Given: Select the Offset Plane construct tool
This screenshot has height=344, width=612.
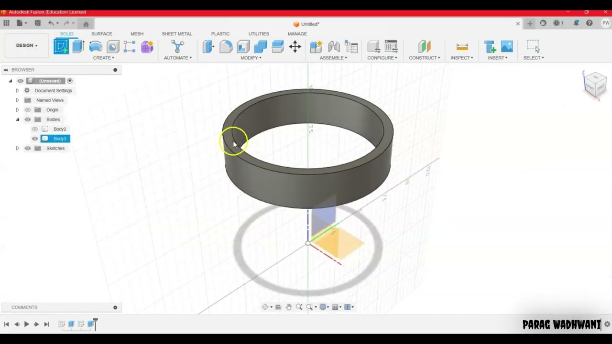Looking at the screenshot, I should point(424,46).
